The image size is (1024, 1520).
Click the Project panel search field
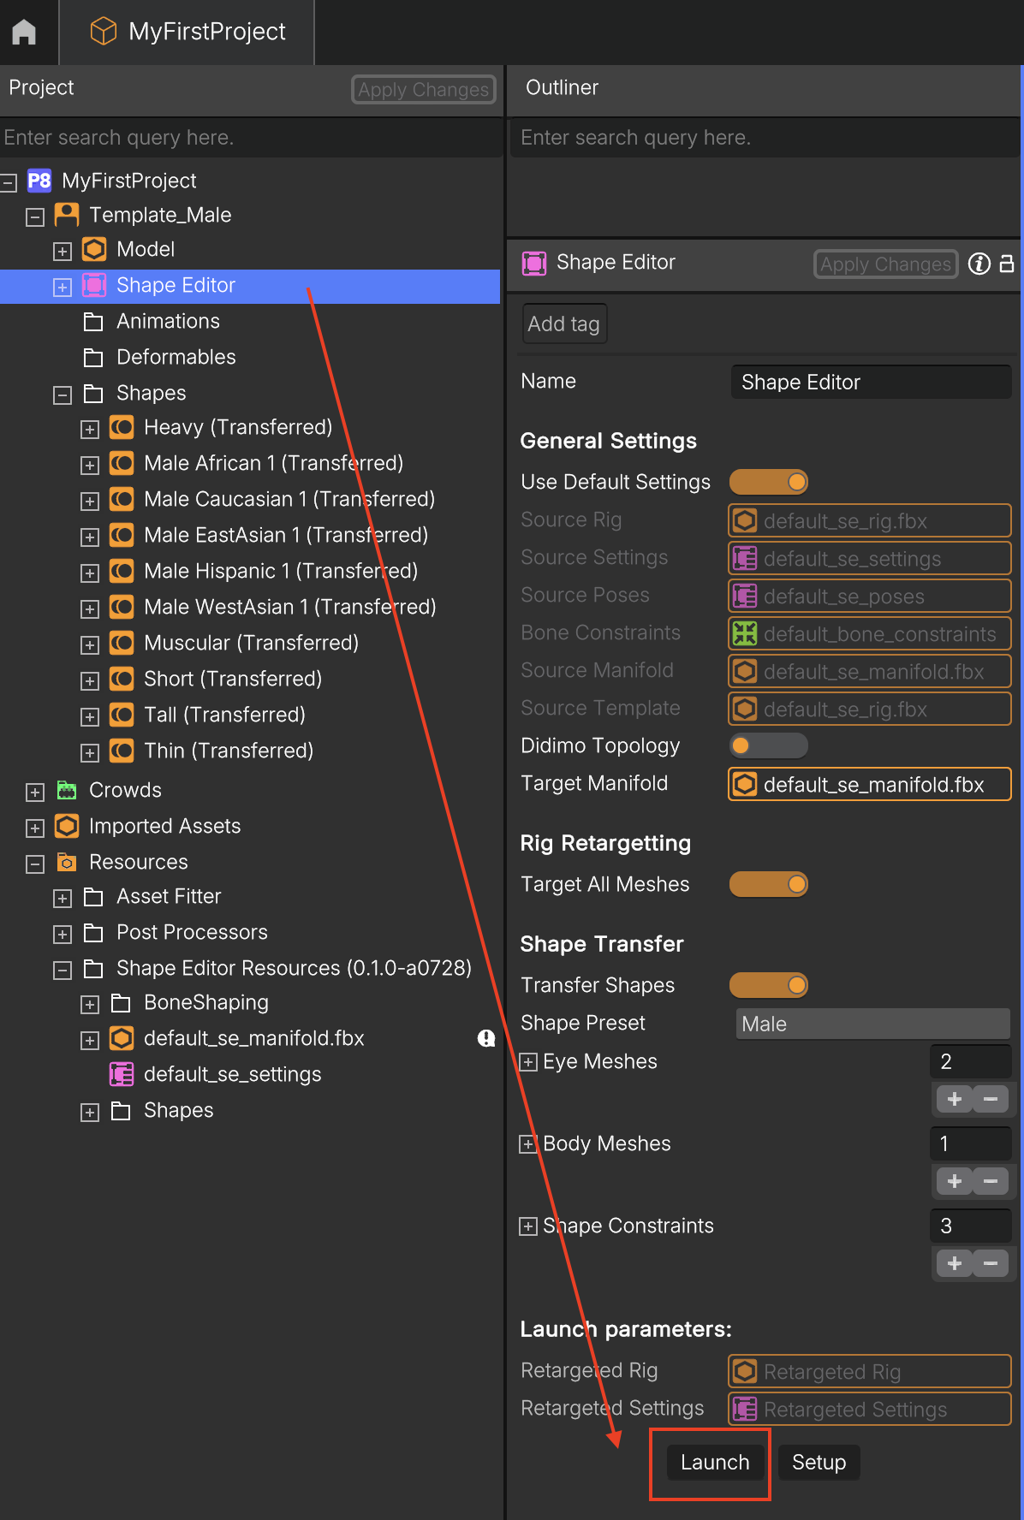tap(250, 138)
